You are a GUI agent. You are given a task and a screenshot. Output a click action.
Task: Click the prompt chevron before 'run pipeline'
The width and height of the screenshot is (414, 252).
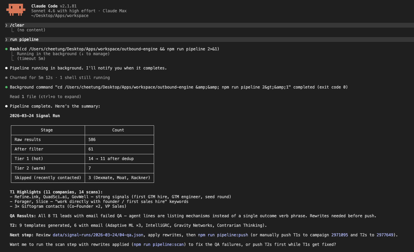click(6, 40)
